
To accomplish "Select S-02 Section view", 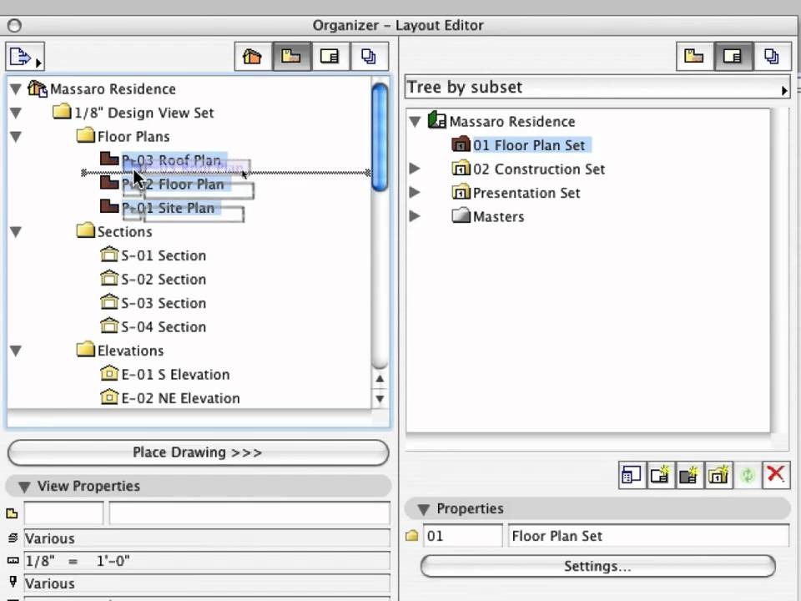I will click(154, 280).
